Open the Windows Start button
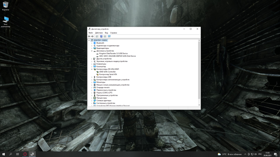This screenshot has width=280, height=157. point(3,154)
